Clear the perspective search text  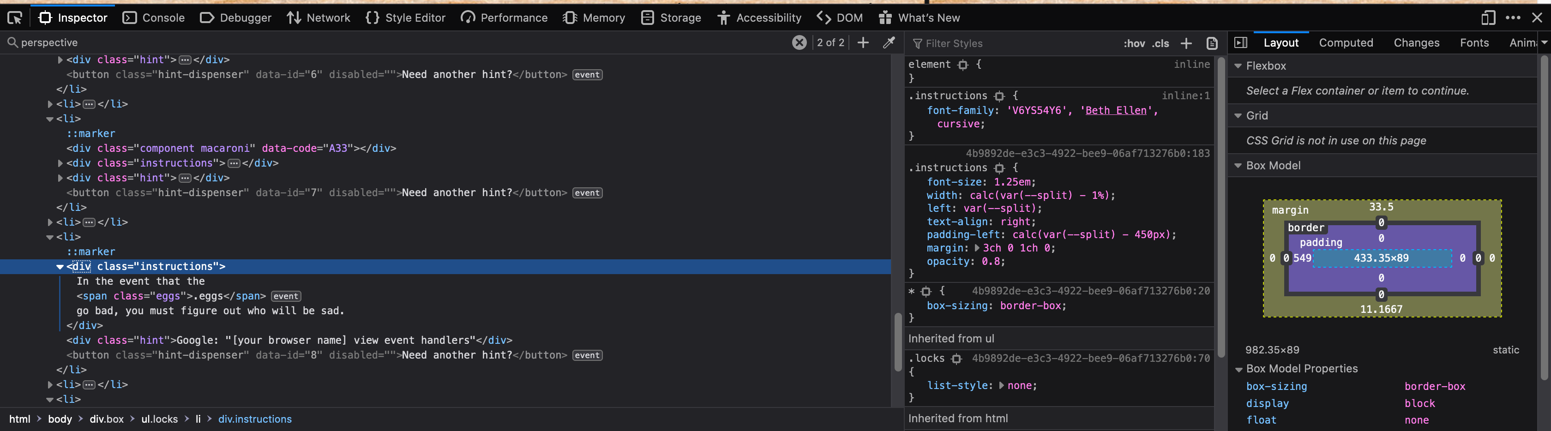tap(799, 43)
